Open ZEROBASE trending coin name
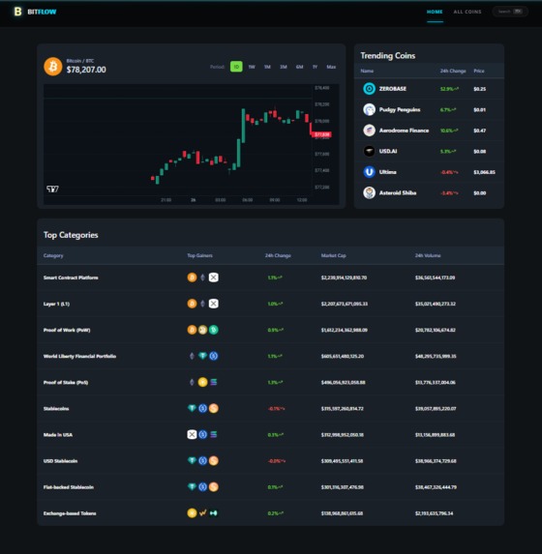 393,89
